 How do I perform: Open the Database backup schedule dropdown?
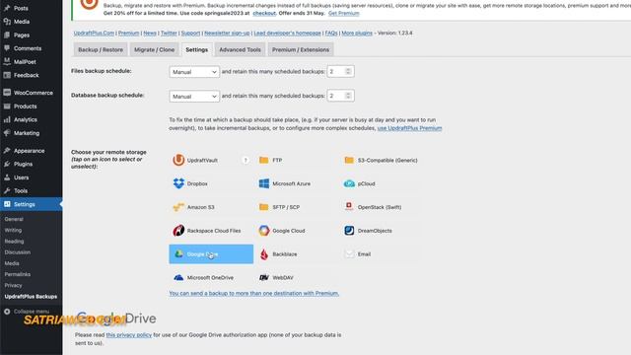pos(194,97)
